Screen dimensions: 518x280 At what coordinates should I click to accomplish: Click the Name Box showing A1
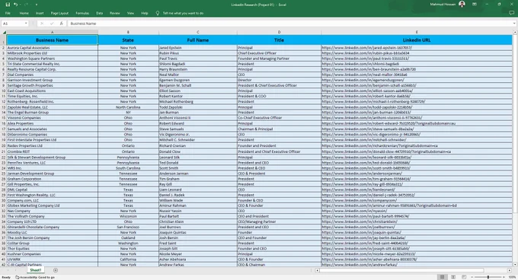click(x=12, y=24)
